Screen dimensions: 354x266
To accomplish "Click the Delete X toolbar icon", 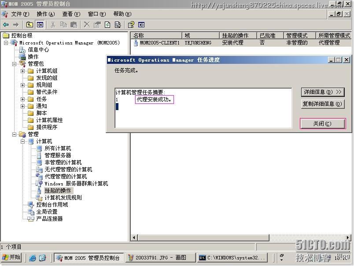I will (87, 25).
